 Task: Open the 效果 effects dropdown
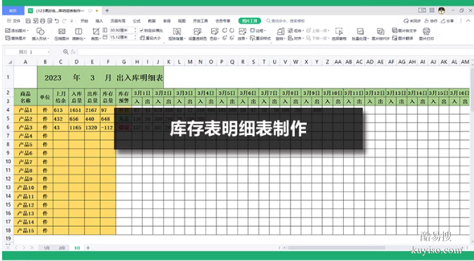pos(242,38)
